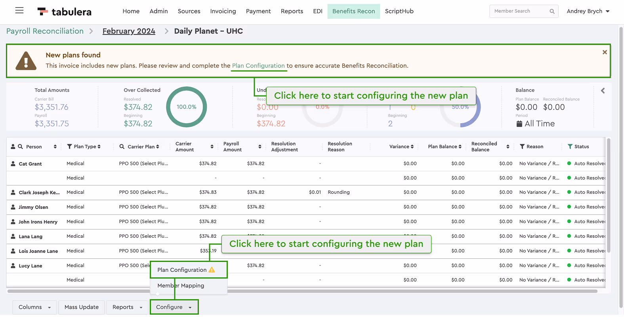This screenshot has height=317, width=624.
Task: Click the Carrier Plan search icon
Action: click(122, 147)
